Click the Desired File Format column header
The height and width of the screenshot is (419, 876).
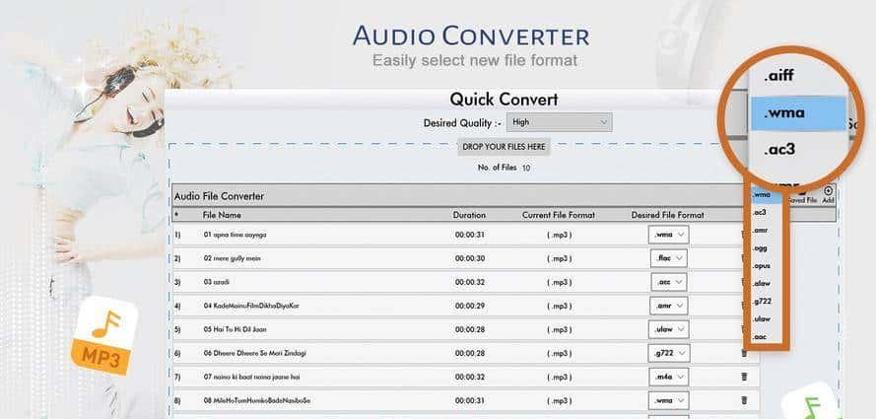point(668,215)
